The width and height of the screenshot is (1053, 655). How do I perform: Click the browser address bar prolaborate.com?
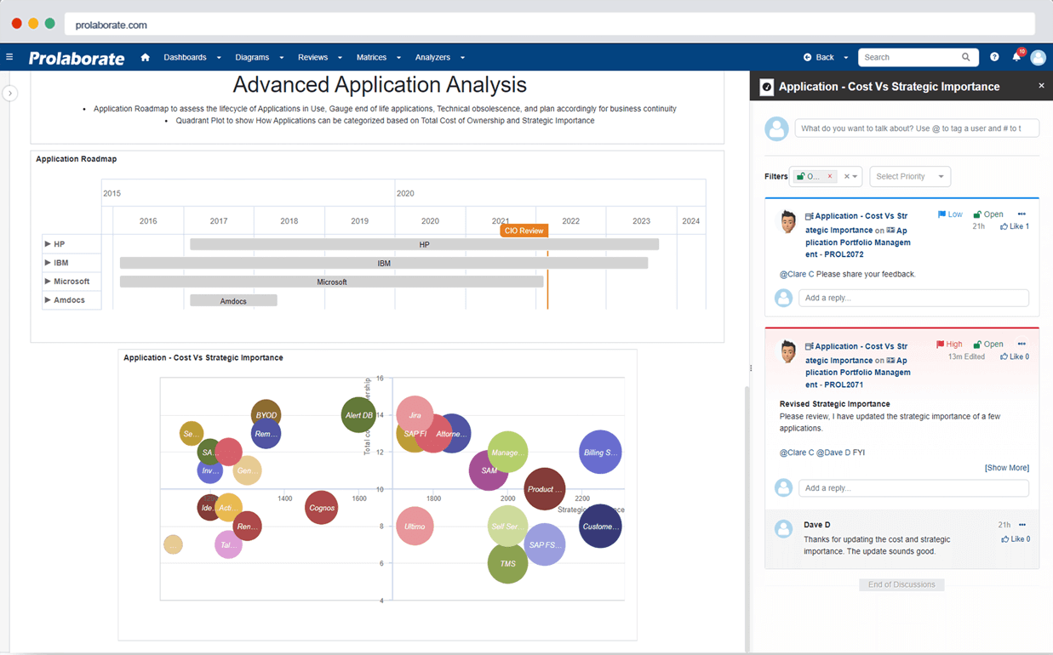pos(550,25)
